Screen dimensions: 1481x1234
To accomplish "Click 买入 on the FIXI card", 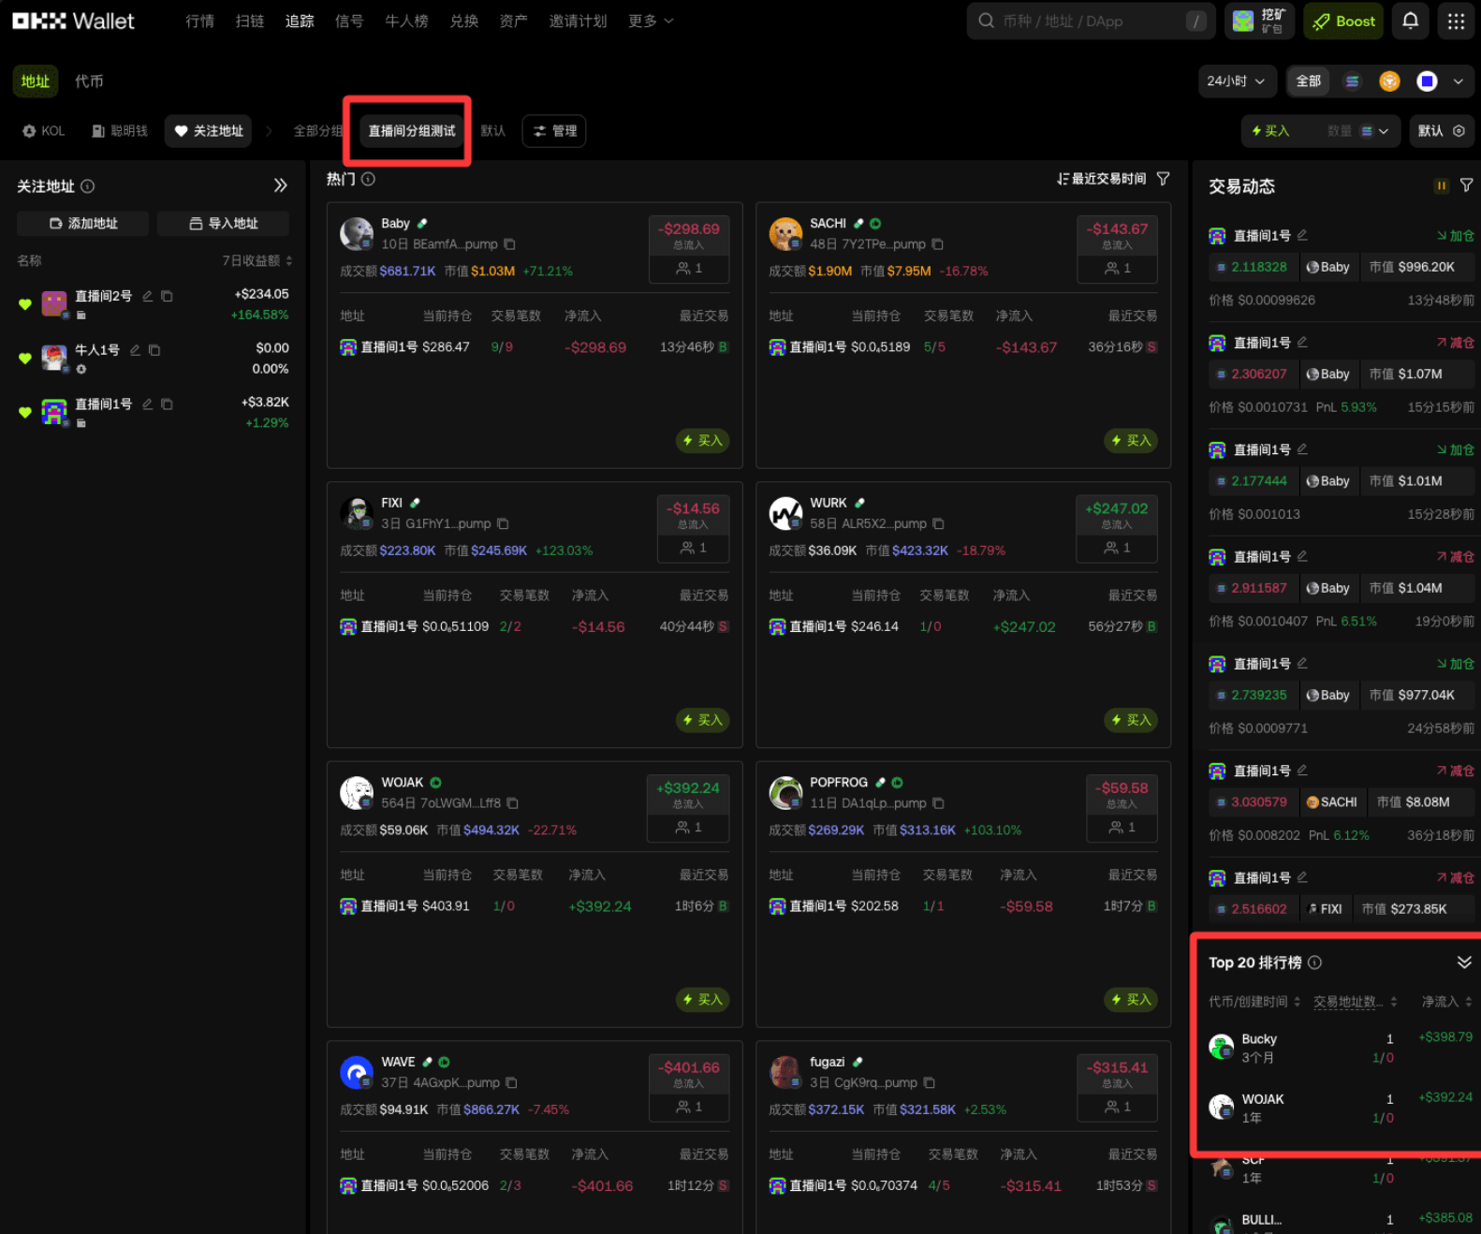I will click(703, 720).
